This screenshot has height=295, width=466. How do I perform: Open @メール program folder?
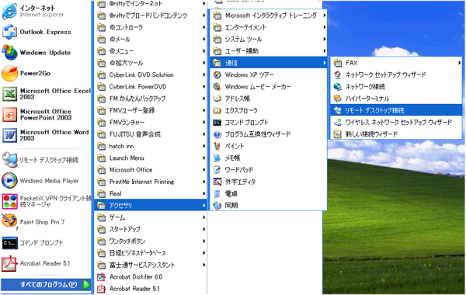point(151,39)
